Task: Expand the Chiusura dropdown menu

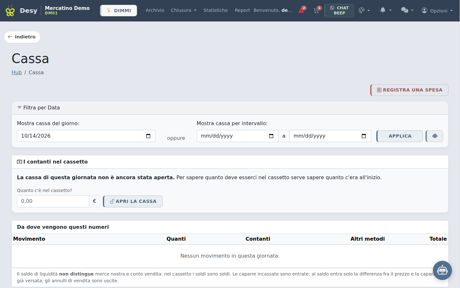Action: [x=184, y=10]
